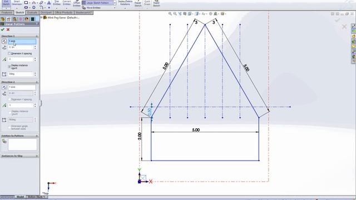Click Convert Entities in the ribbon

[x=67, y=3]
